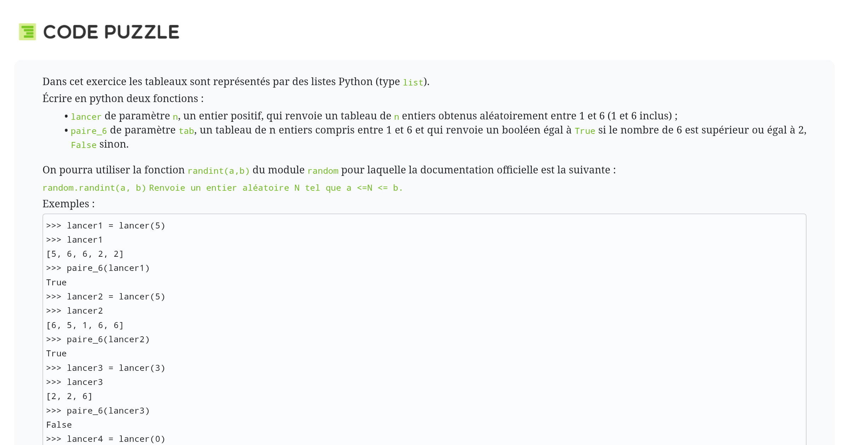Viewport: 849px width, 445px height.
Task: Click the green 'random' module name
Action: point(323,171)
